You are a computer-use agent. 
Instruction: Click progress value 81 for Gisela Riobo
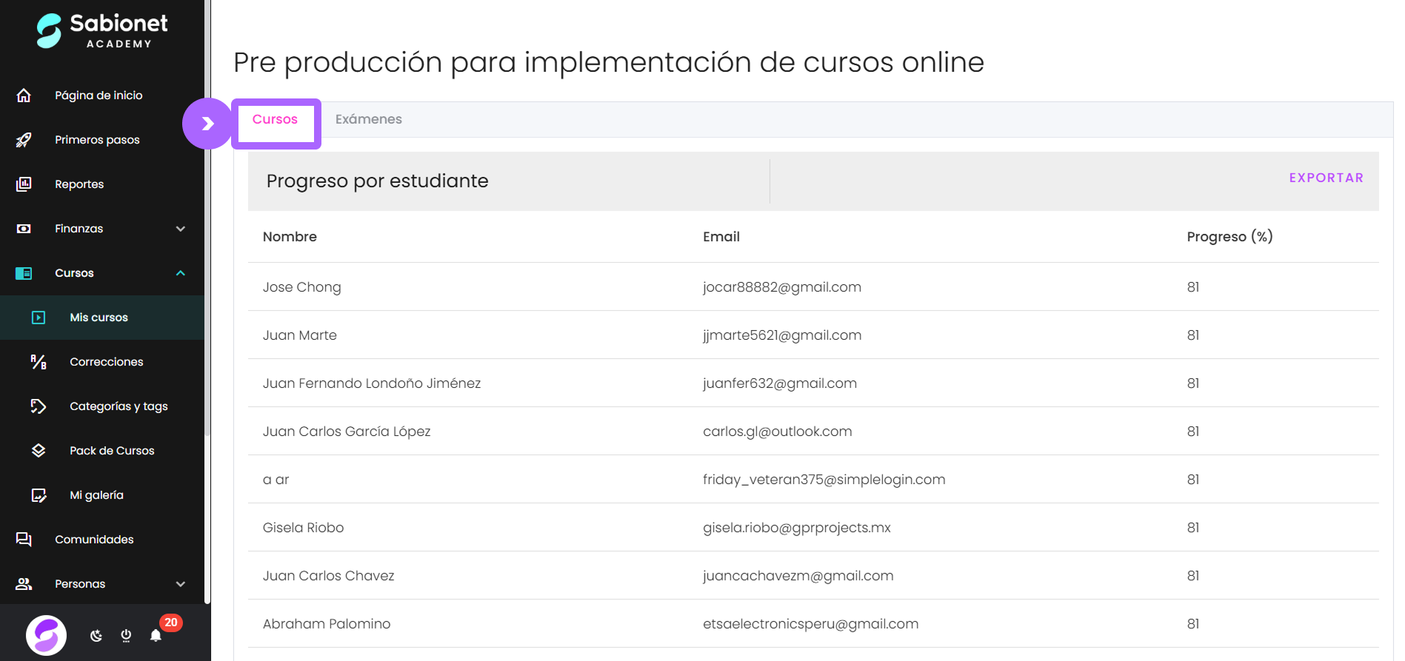click(x=1193, y=528)
